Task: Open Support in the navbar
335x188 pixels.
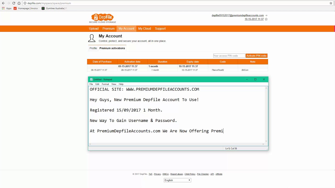Action: (160, 28)
